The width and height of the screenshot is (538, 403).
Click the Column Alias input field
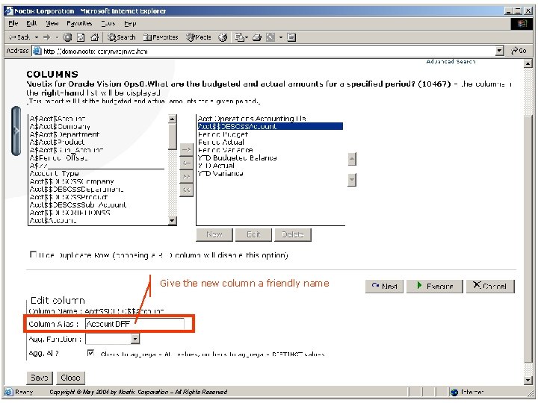(134, 324)
